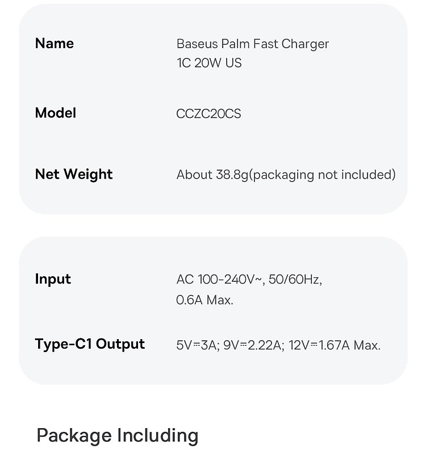Select the AC 100-240V~ input voltage
The height and width of the screenshot is (457, 426).
pos(219,280)
